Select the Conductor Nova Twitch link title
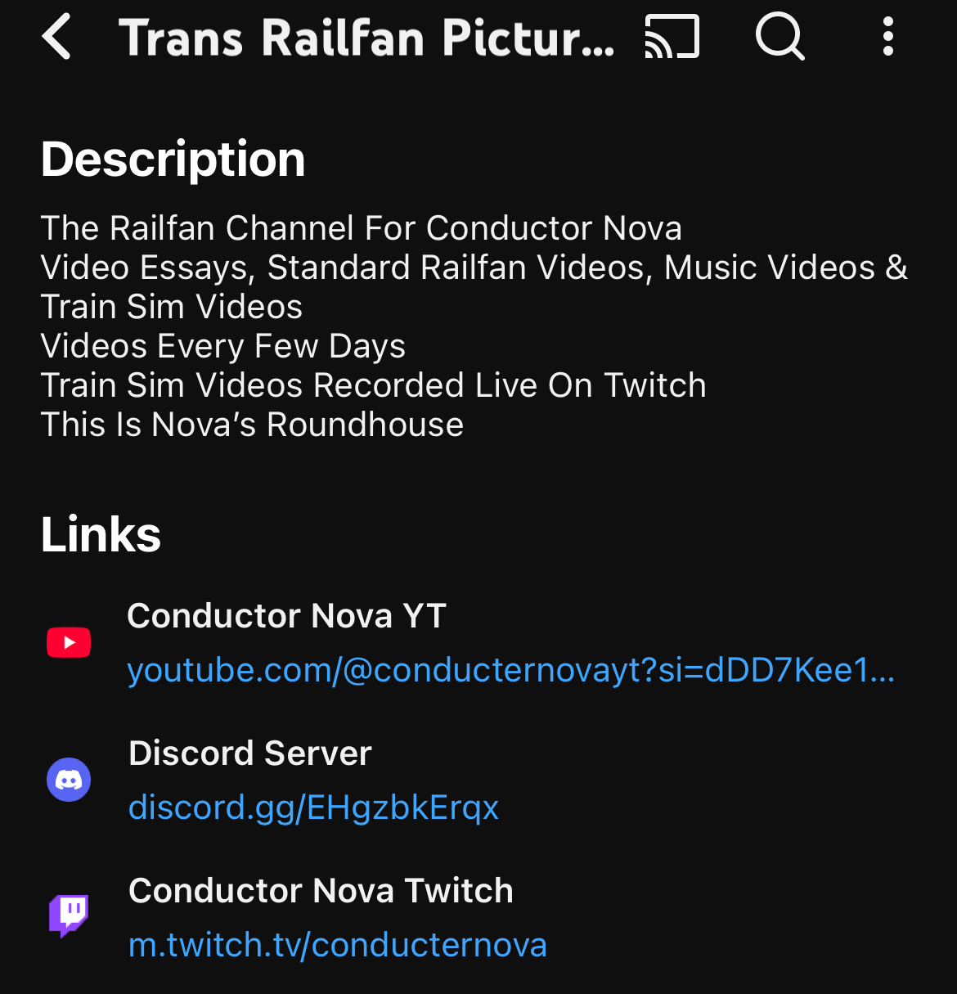 [x=321, y=891]
